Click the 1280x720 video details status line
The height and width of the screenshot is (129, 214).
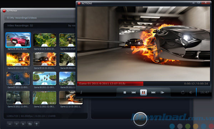pyautogui.click(x=31, y=116)
